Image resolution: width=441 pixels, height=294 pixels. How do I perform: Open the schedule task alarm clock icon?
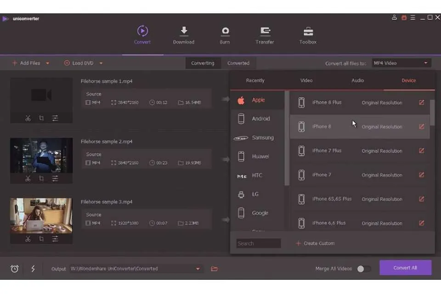point(15,269)
